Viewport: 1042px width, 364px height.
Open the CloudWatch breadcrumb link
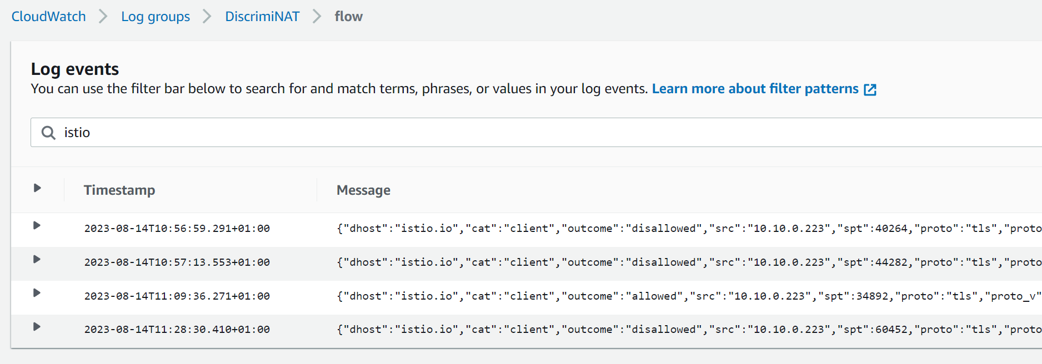click(49, 17)
